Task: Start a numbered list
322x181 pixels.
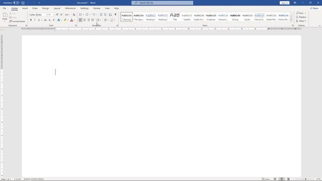Action: 87,15
